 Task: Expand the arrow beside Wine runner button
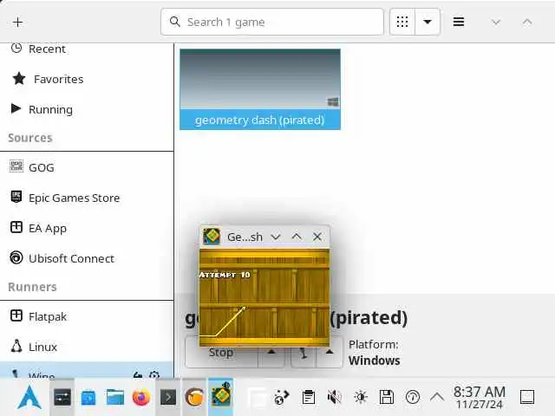click(330, 353)
